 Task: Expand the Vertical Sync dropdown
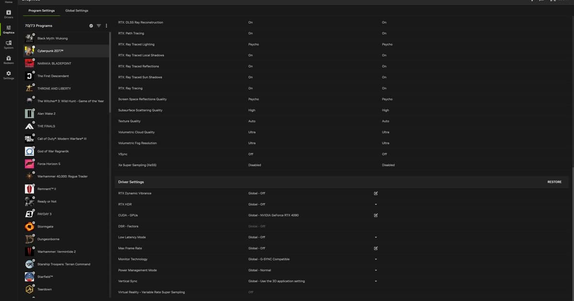[376, 281]
